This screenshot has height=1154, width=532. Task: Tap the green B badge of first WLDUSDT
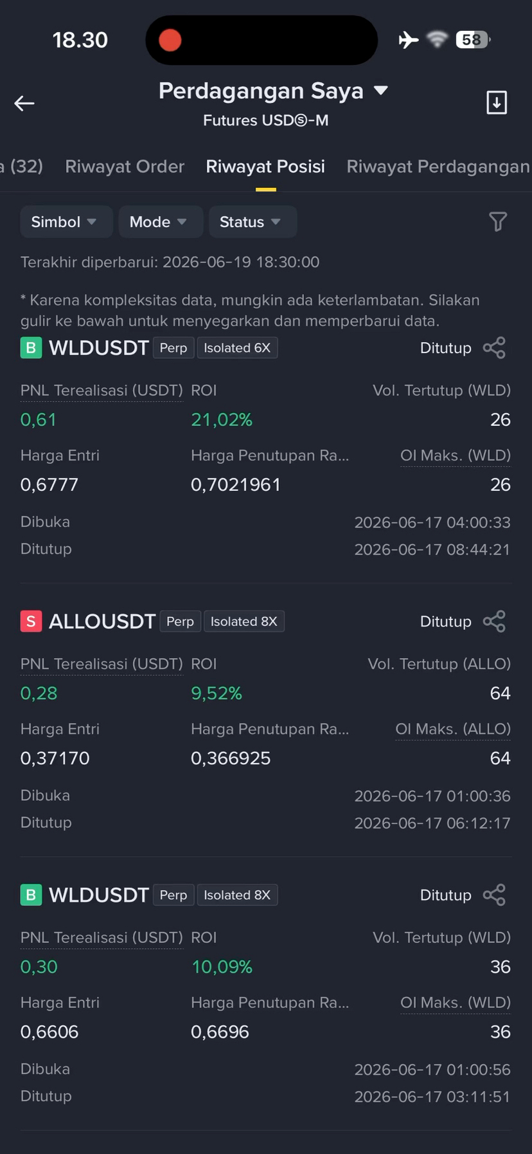pos(31,348)
